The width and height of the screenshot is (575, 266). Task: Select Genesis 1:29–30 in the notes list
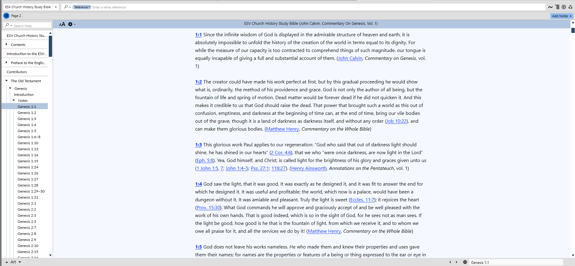(31, 191)
